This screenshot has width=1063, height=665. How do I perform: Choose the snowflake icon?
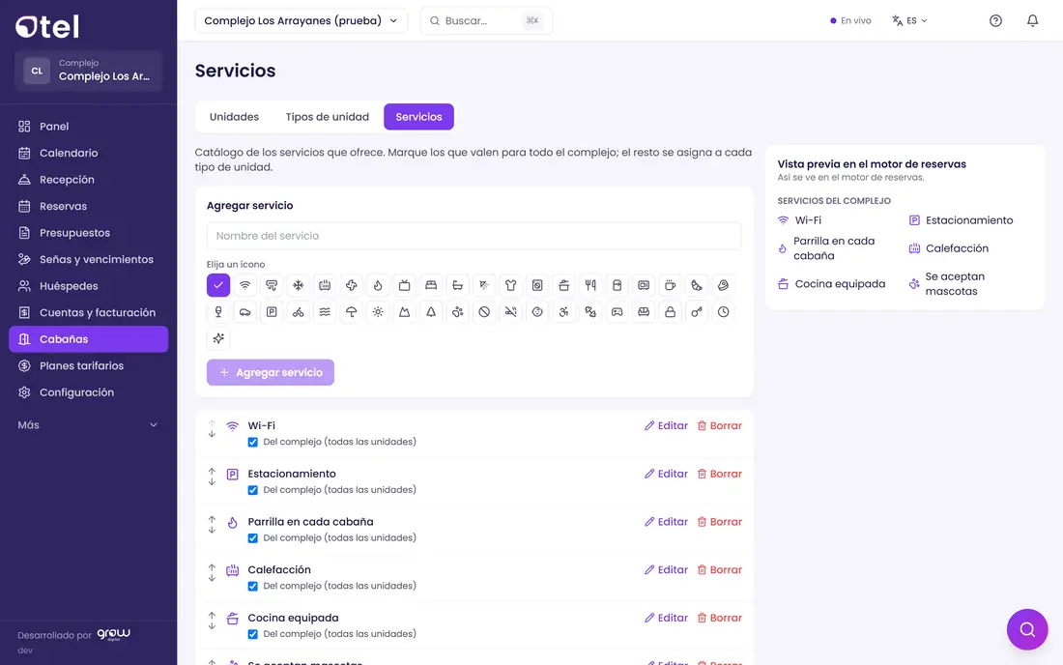click(x=299, y=285)
